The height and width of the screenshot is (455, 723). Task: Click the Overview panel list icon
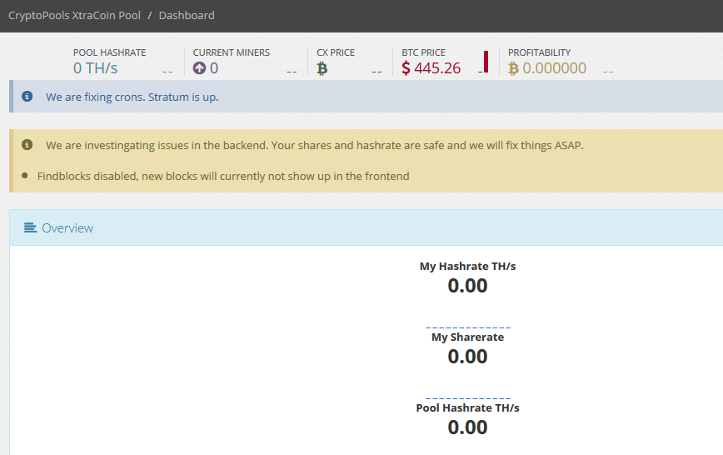coord(31,227)
